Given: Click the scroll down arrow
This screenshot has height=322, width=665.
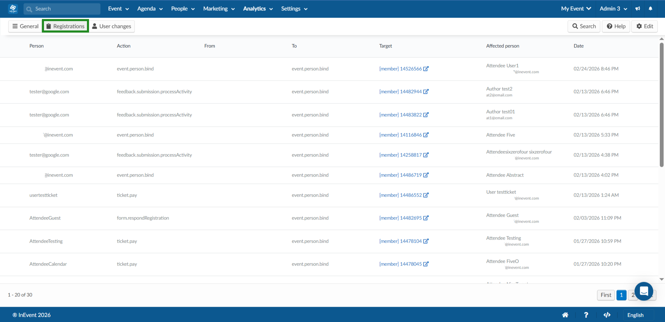Looking at the screenshot, I should tap(662, 279).
